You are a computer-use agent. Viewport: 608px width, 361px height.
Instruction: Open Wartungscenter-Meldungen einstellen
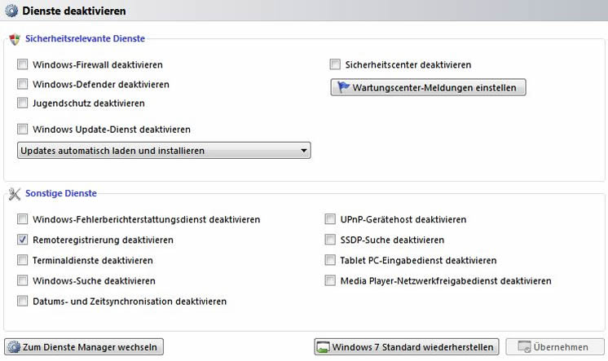coord(428,87)
